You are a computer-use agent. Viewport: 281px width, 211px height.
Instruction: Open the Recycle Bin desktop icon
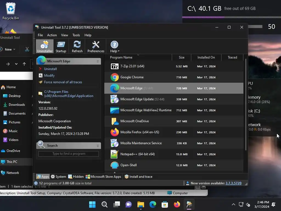tap(11, 11)
